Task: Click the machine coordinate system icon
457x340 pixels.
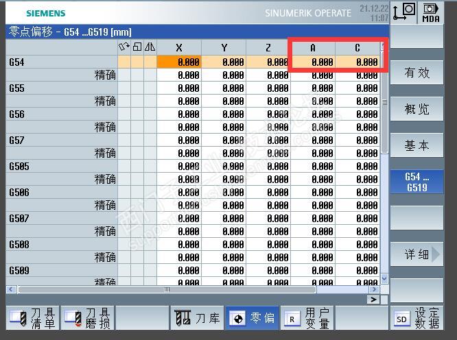Action: pyautogui.click(x=404, y=12)
